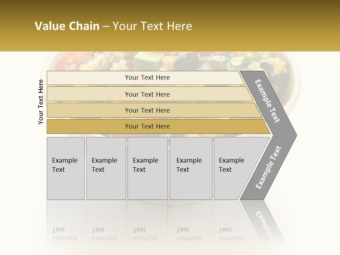This screenshot has height=255, width=340.
Task: Select the third gray 'Example Text' box
Action: pyautogui.click(x=148, y=168)
